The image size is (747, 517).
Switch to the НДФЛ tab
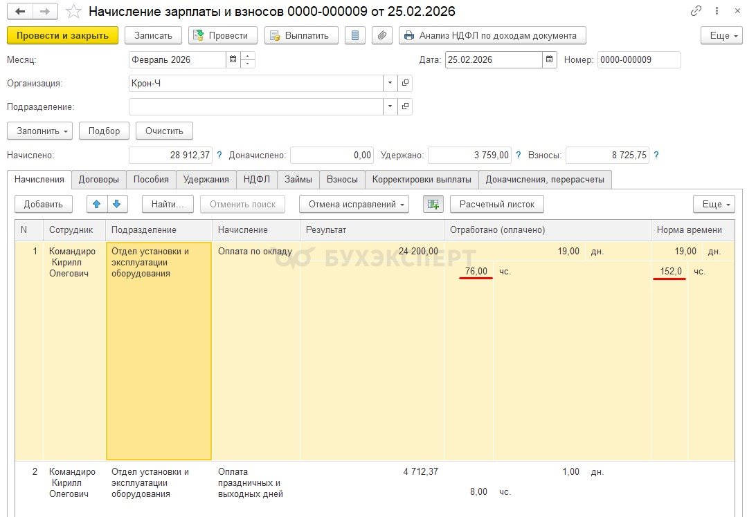tap(257, 179)
